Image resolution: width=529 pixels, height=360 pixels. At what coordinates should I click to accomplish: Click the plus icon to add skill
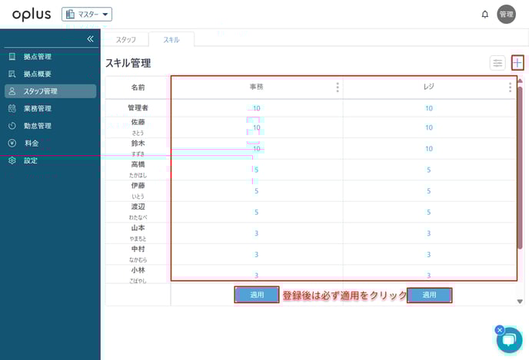[517, 63]
